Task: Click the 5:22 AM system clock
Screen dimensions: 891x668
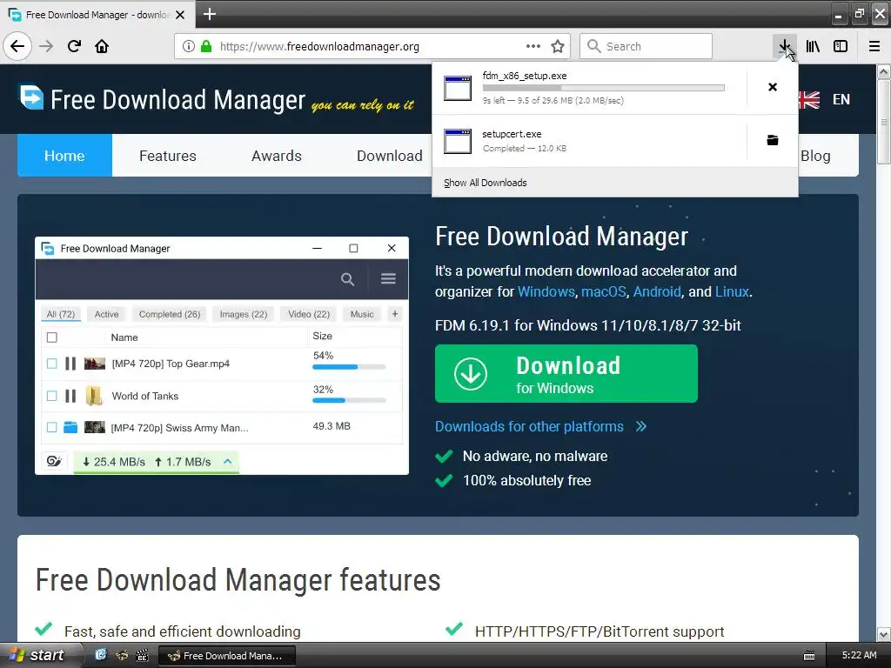Action: [859, 655]
